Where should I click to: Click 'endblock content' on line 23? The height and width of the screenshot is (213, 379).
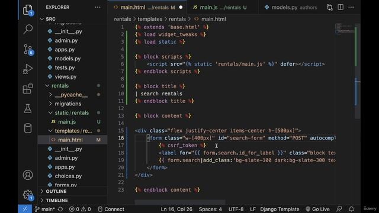pos(167,190)
